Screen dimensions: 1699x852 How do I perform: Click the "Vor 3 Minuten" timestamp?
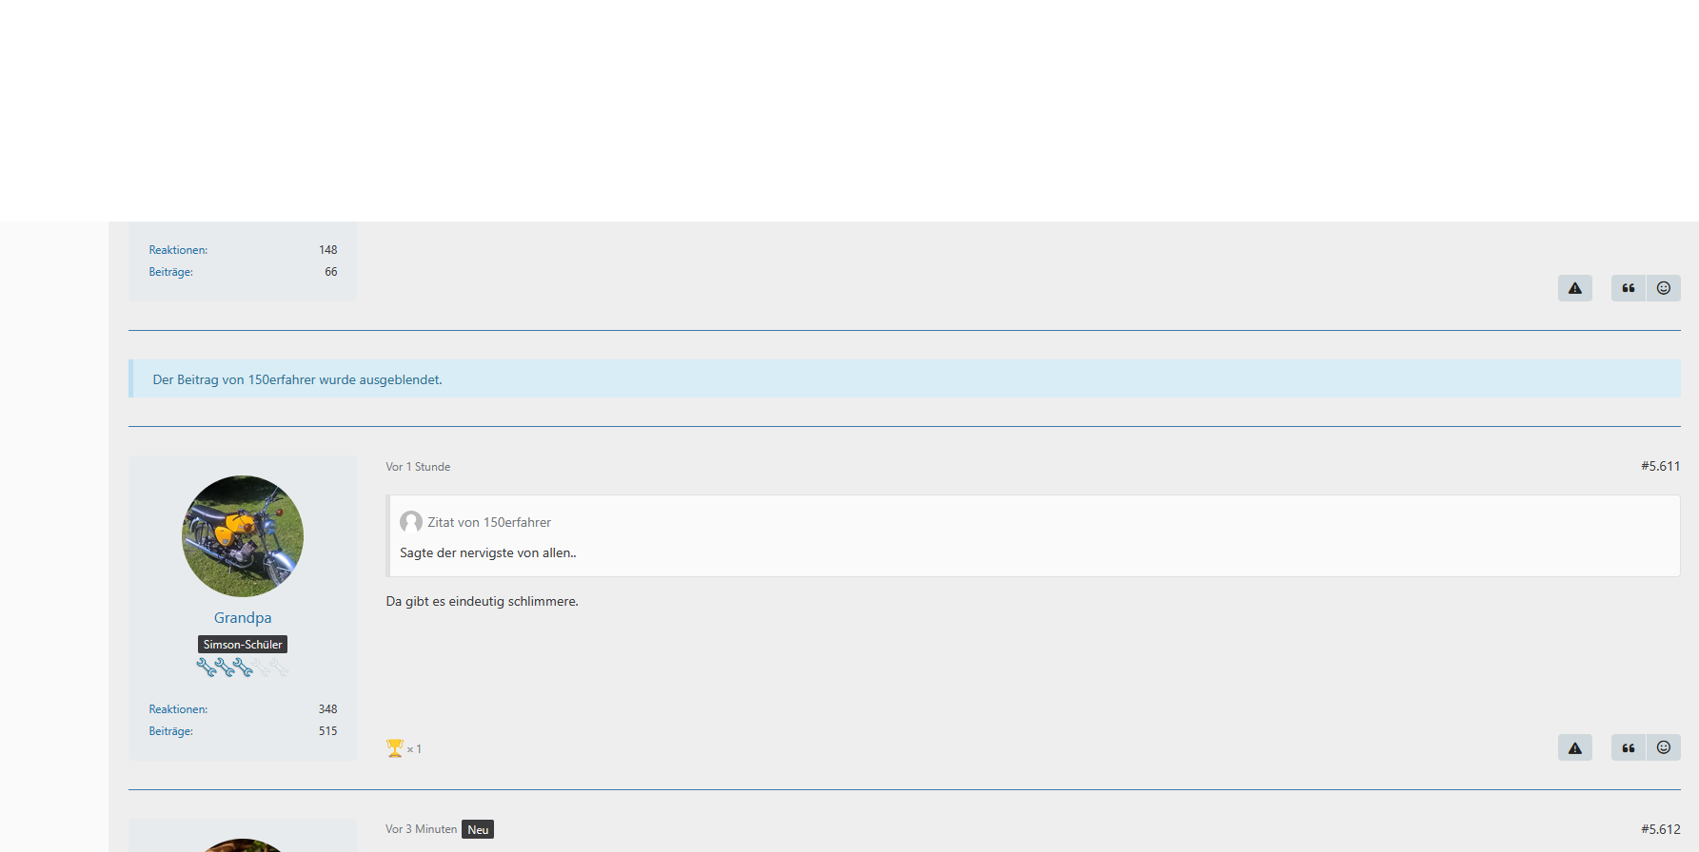tap(421, 829)
